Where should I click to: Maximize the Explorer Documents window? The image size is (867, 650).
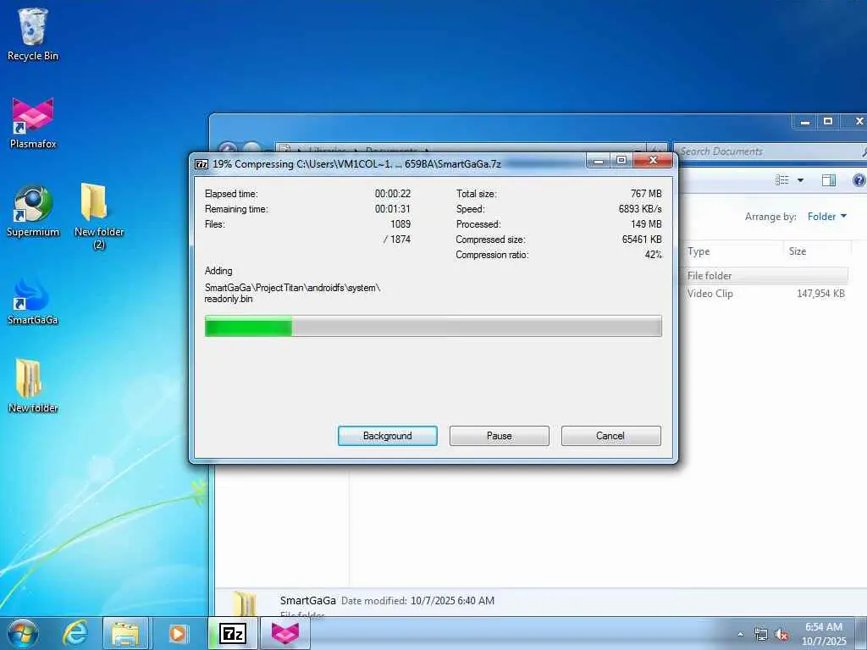point(828,121)
